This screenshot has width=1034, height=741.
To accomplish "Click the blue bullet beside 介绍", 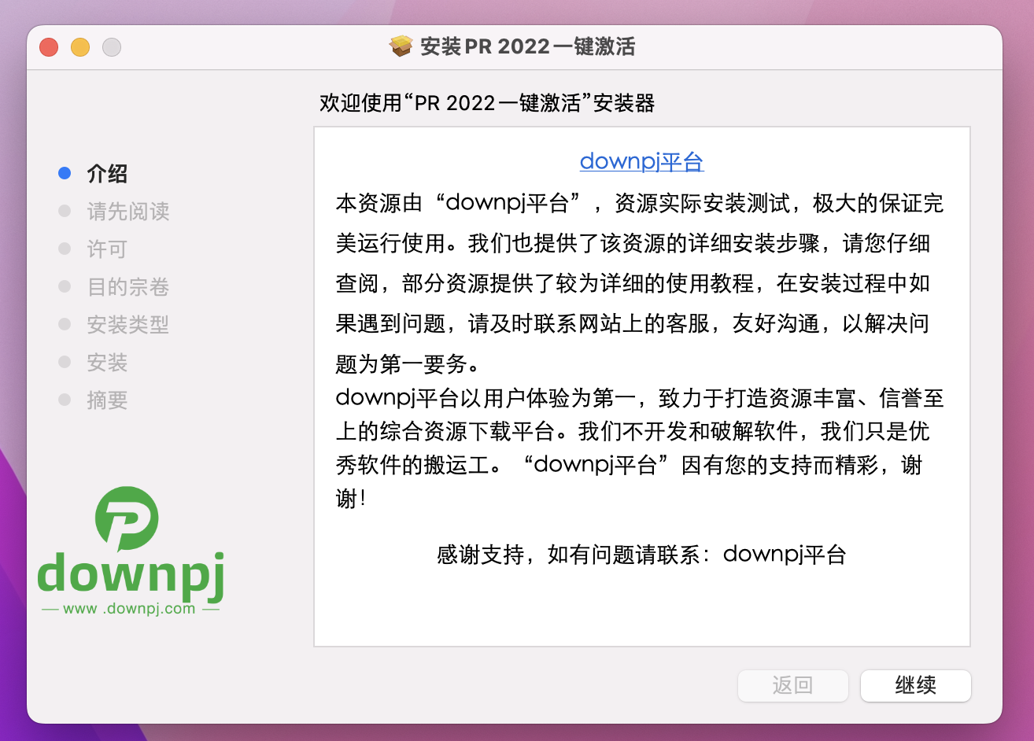I will coord(65,173).
